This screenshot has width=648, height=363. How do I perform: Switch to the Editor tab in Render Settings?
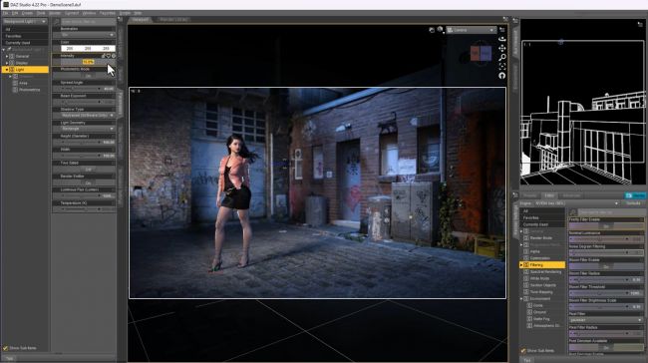click(549, 195)
